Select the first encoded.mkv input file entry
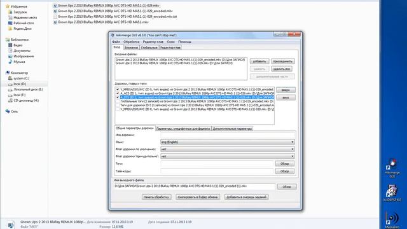 [181, 60]
